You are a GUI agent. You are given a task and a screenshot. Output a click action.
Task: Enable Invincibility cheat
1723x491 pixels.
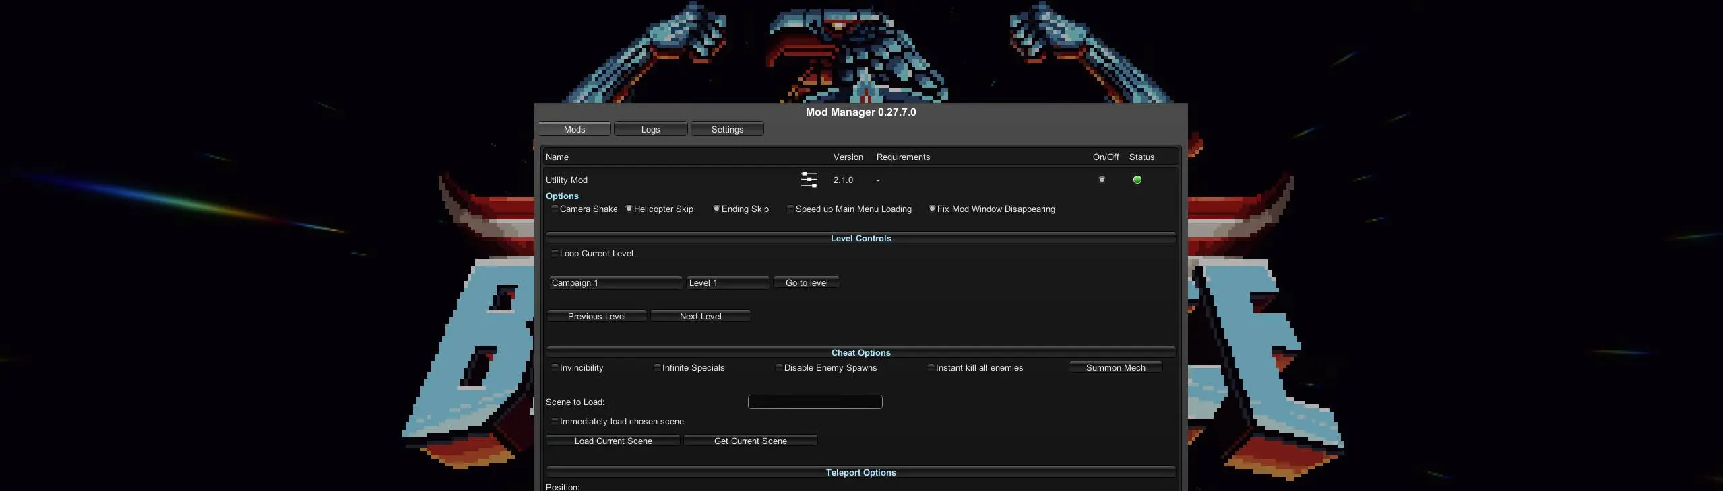(555, 367)
